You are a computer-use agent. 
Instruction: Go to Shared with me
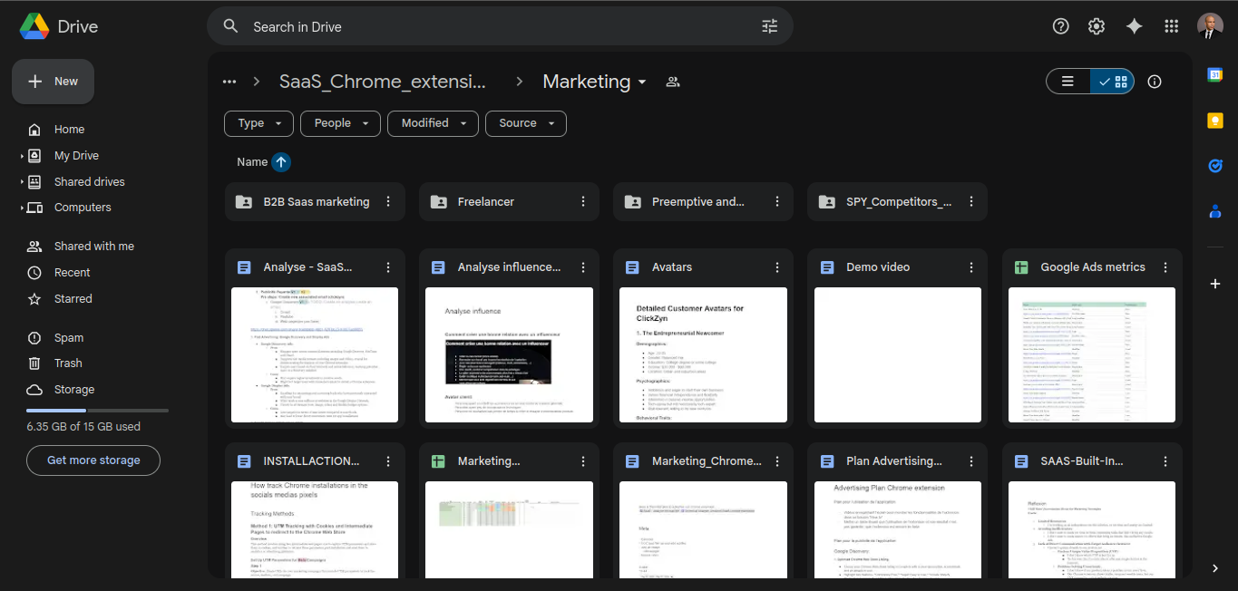pos(93,247)
